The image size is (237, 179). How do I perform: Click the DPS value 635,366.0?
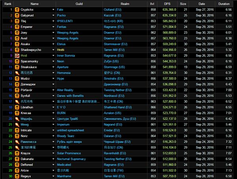coord(169,9)
